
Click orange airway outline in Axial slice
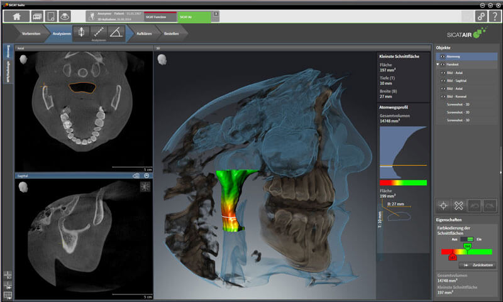(82, 88)
